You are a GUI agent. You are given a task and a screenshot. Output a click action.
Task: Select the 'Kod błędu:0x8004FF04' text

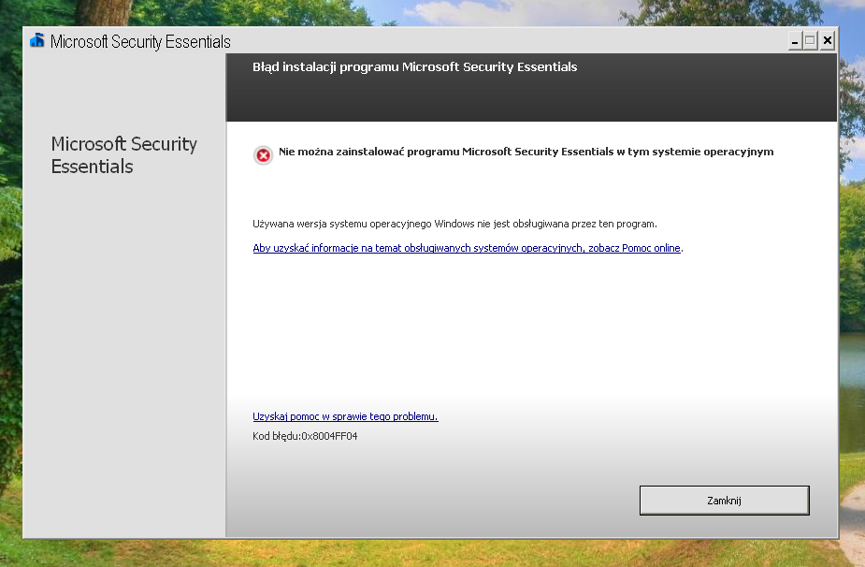click(x=305, y=436)
